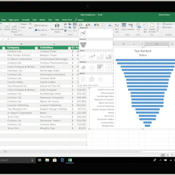Switch to the Data tab

35,20
